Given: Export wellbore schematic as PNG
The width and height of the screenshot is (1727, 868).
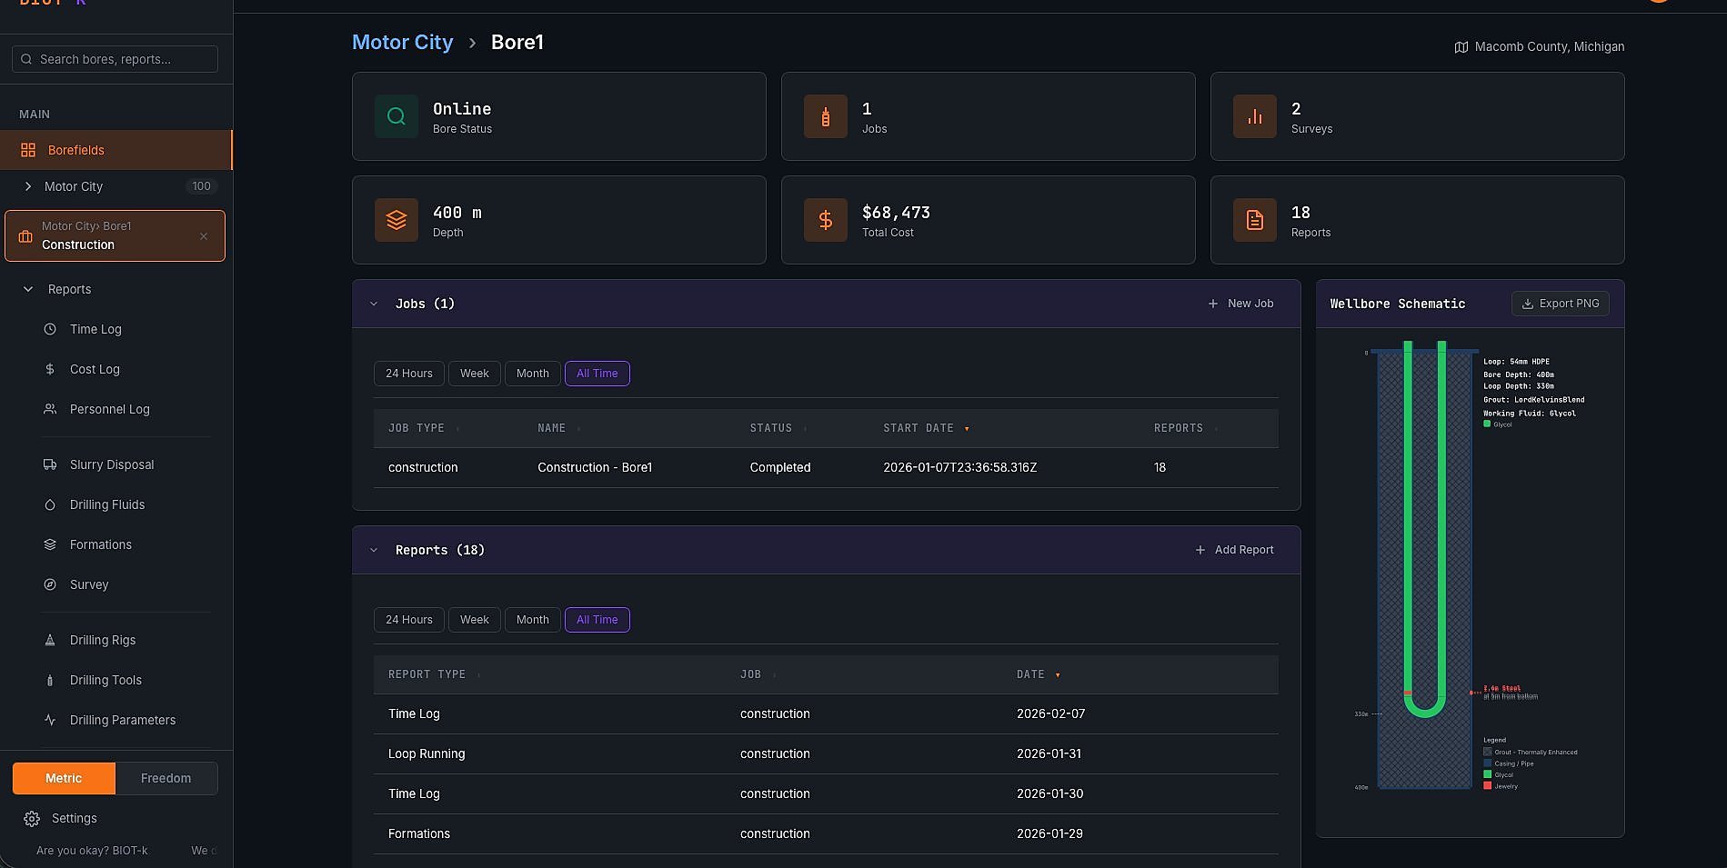Looking at the screenshot, I should click(1560, 304).
